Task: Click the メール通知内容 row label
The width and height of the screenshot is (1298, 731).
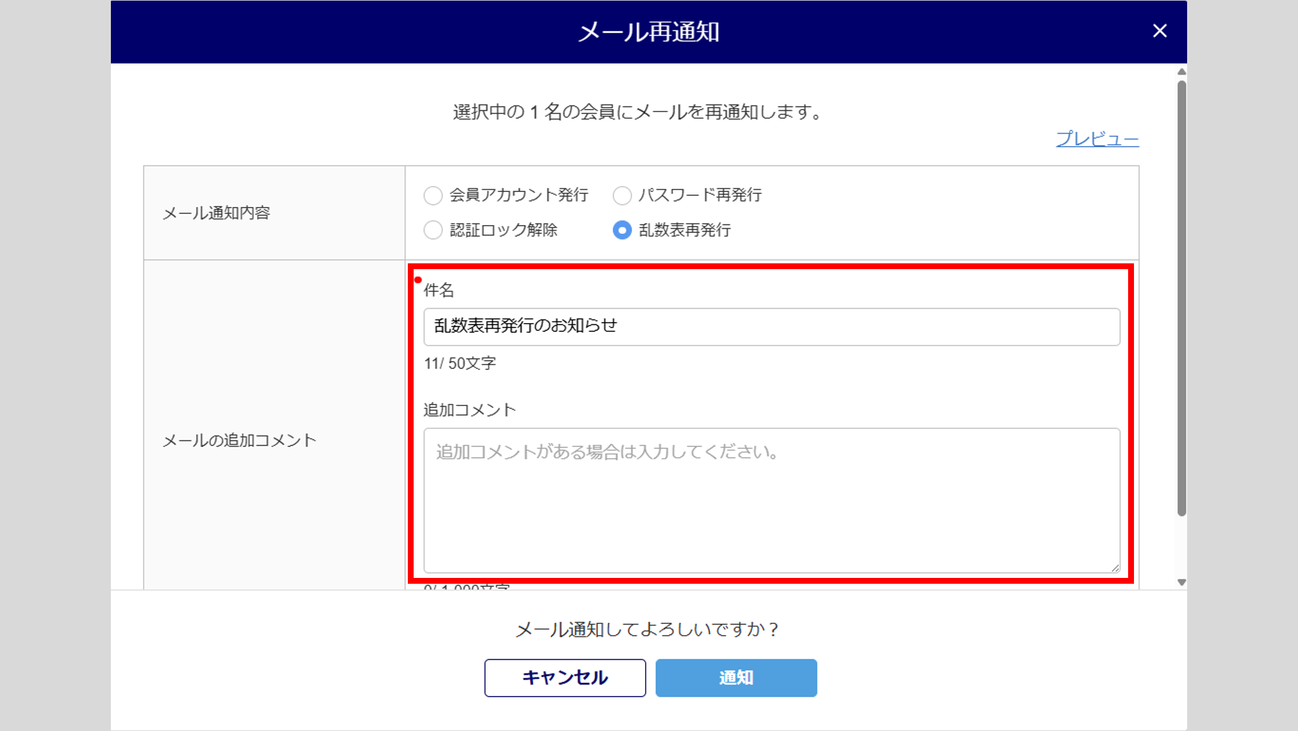Action: tap(216, 213)
